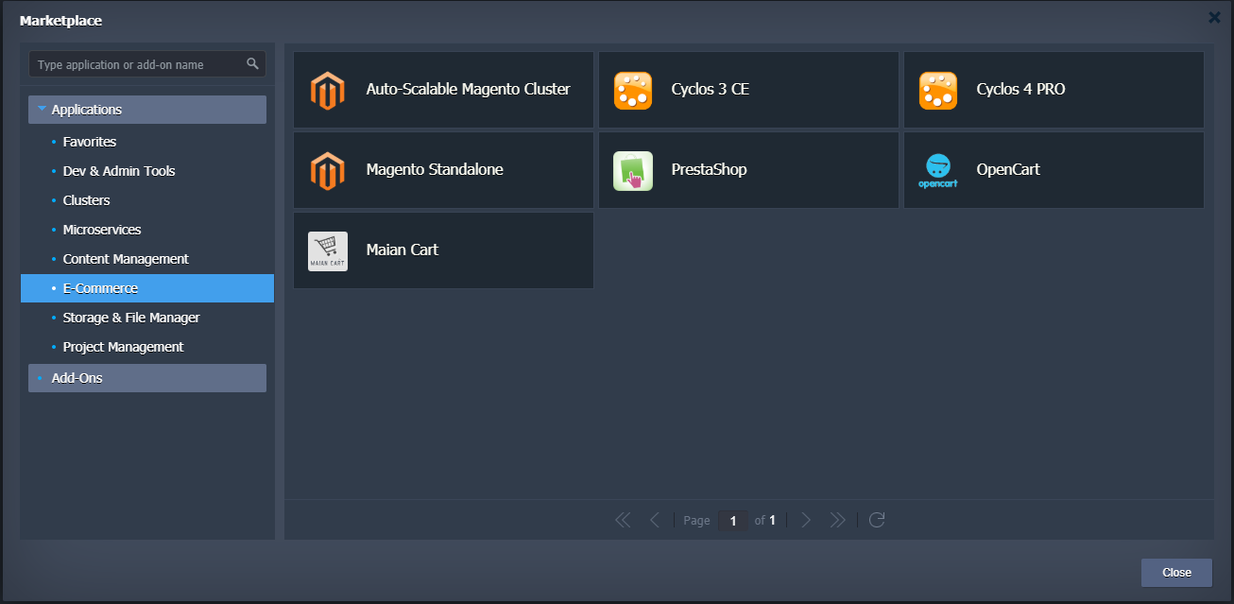Collapse the Applications section

click(x=42, y=110)
